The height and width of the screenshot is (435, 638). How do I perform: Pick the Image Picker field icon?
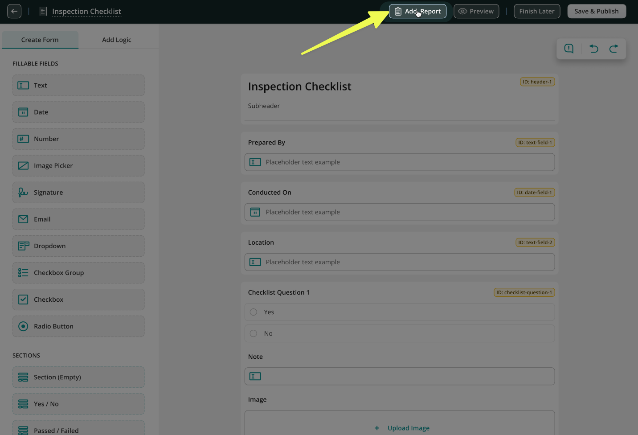[23, 166]
